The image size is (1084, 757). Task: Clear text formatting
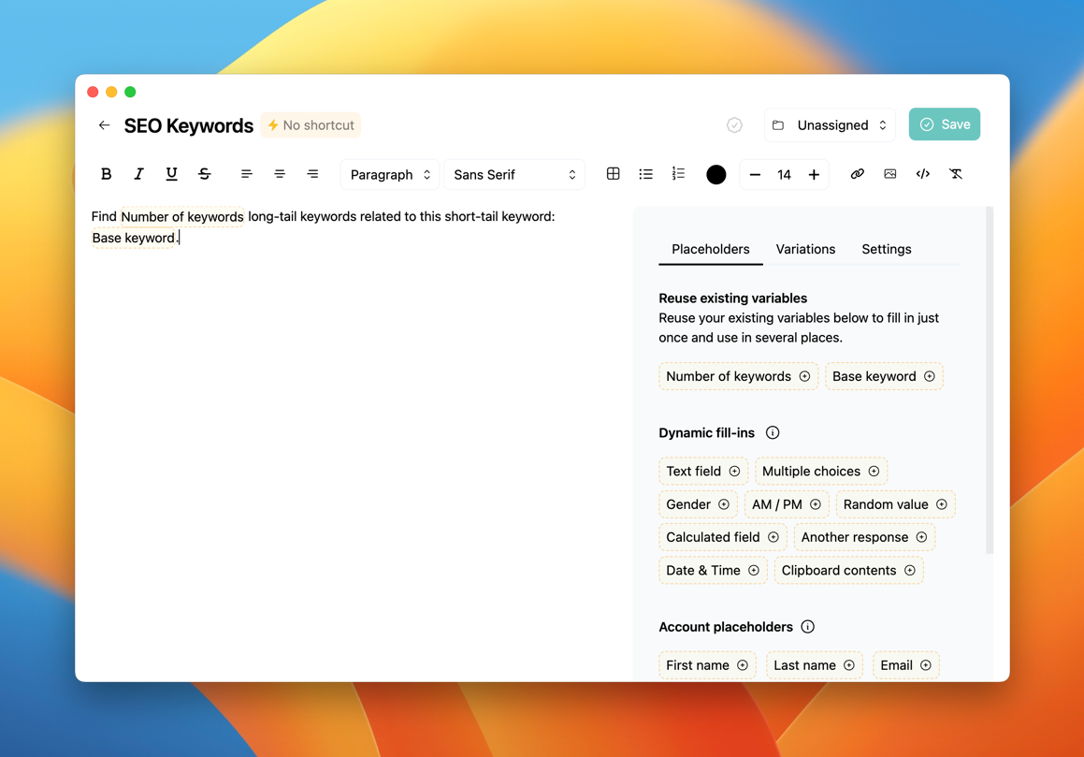[x=955, y=174]
